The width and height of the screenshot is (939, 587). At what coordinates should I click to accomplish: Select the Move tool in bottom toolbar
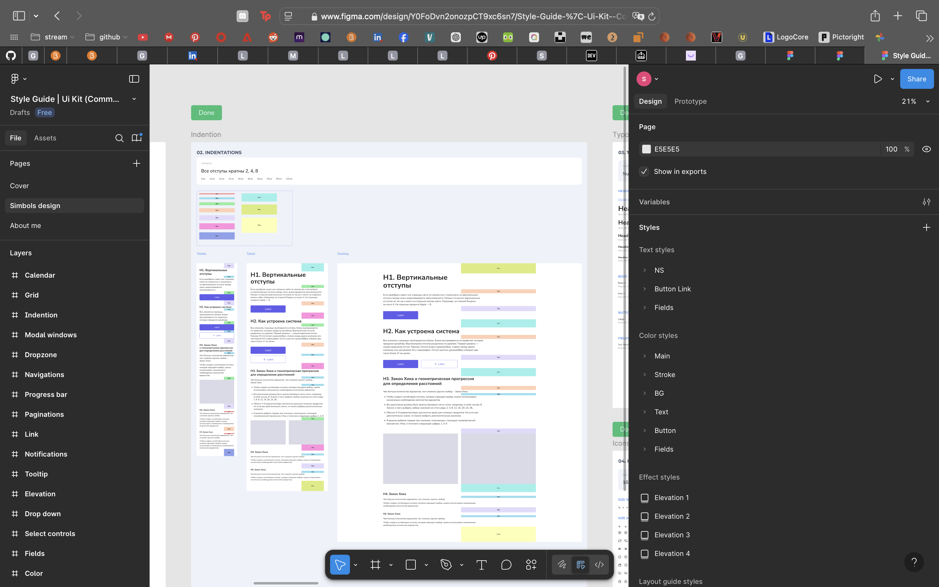click(x=340, y=565)
